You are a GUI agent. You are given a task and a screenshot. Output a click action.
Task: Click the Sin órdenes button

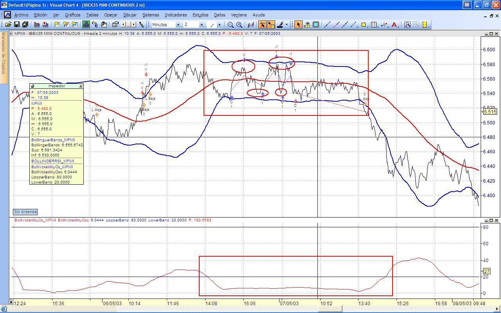pos(25,212)
